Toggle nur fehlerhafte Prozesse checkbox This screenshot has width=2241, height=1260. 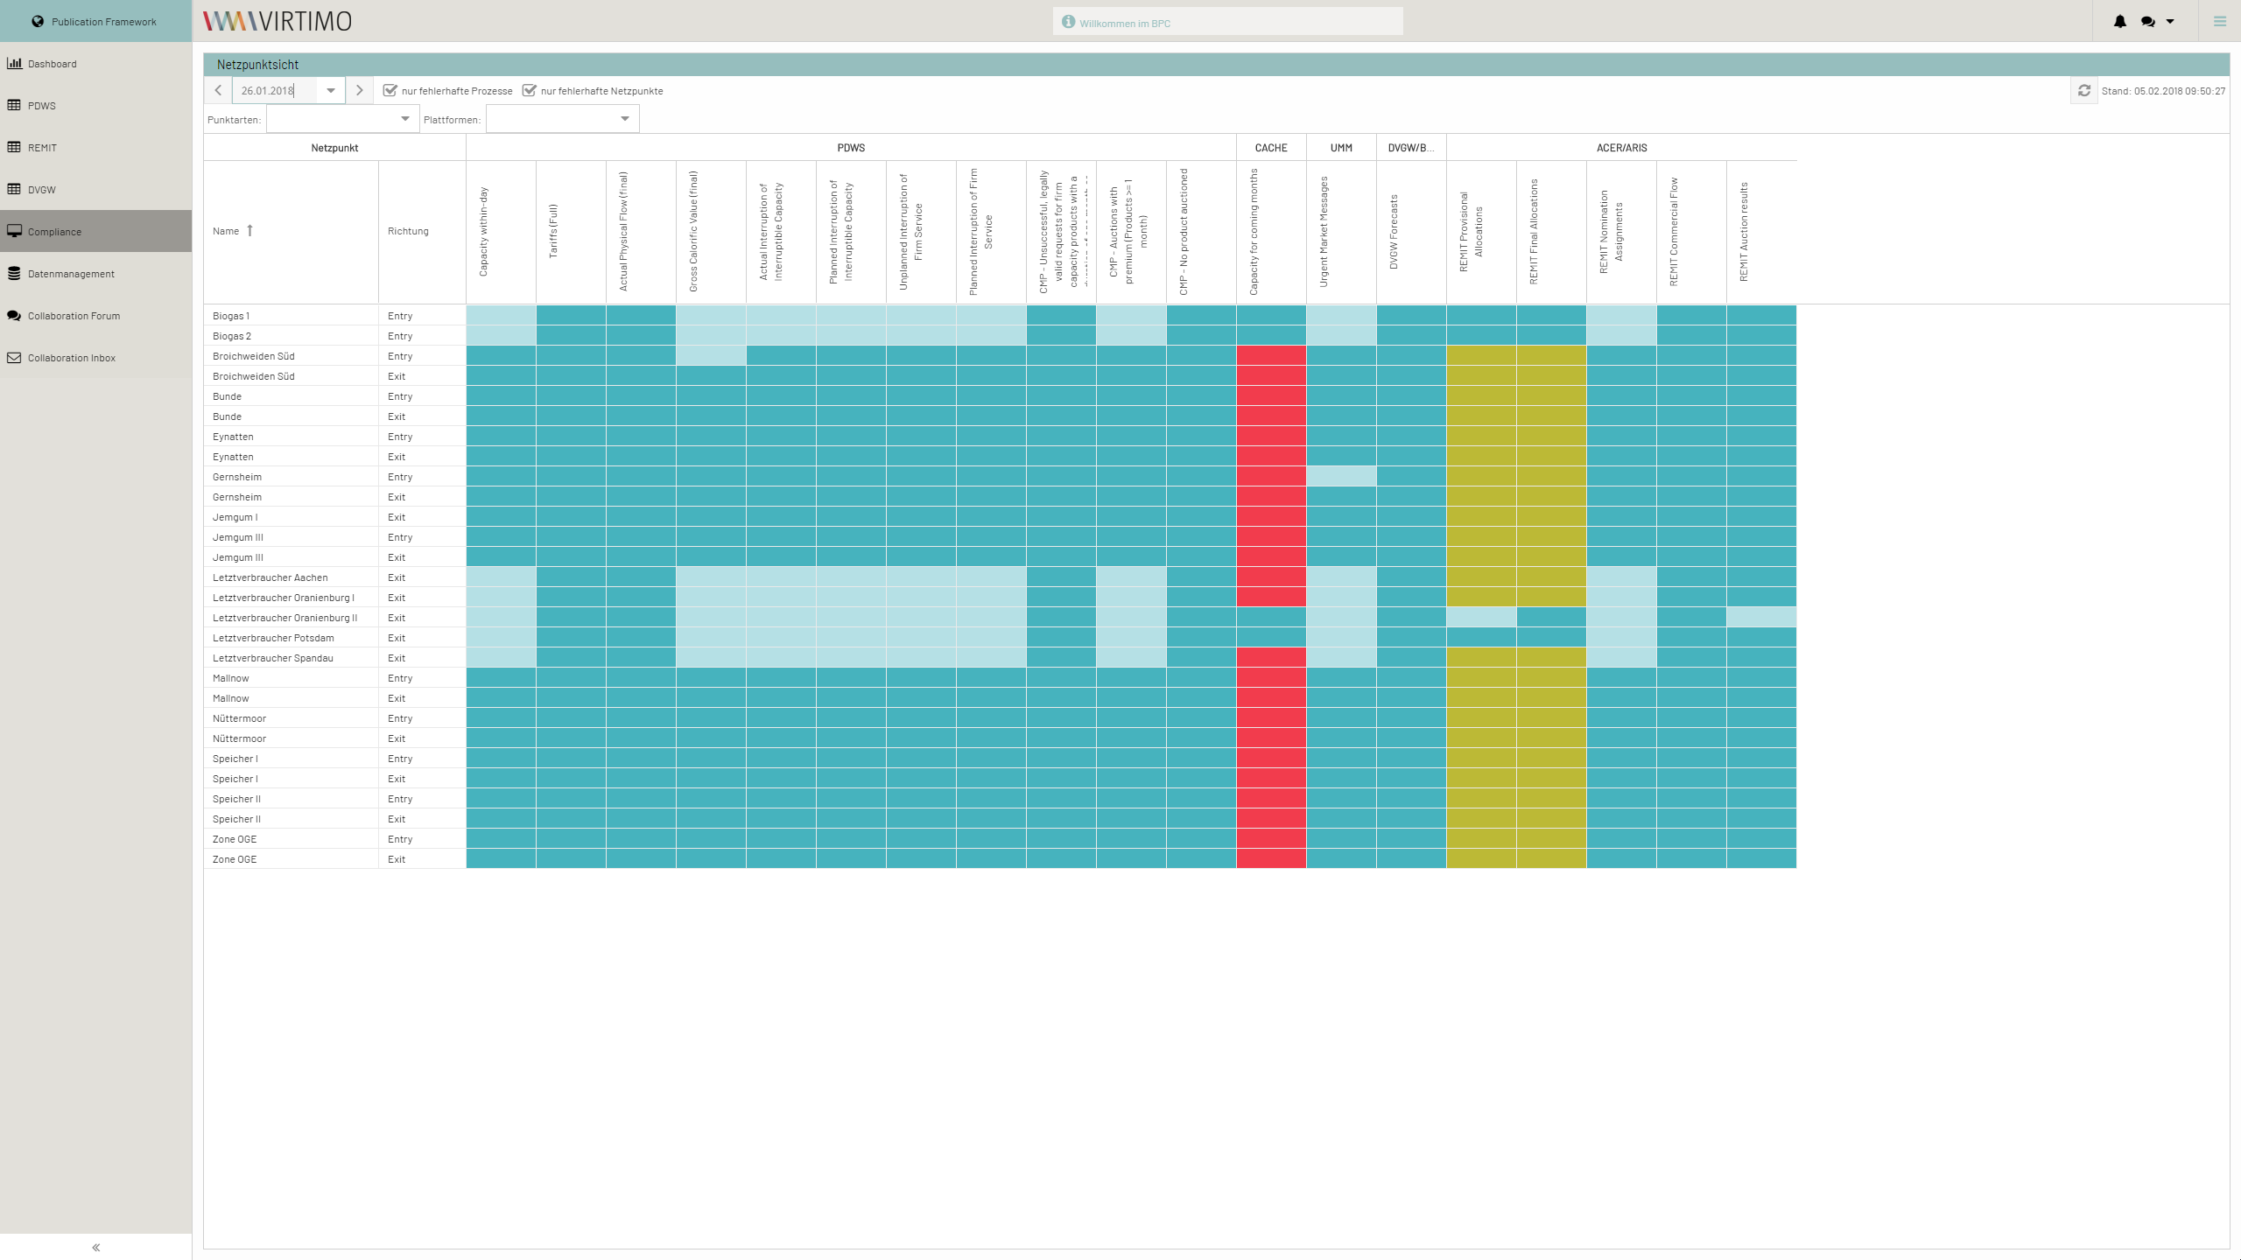tap(390, 90)
